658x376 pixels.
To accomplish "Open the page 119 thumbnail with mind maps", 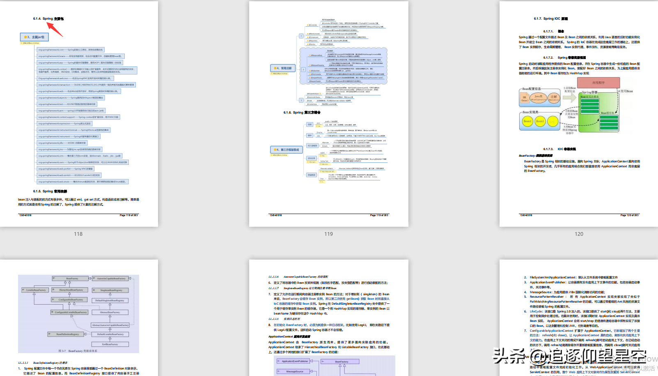I will (x=328, y=114).
